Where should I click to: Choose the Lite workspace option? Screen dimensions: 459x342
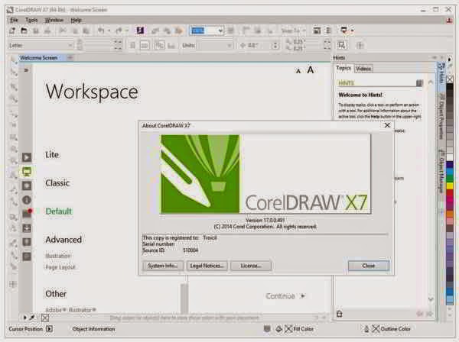point(52,154)
